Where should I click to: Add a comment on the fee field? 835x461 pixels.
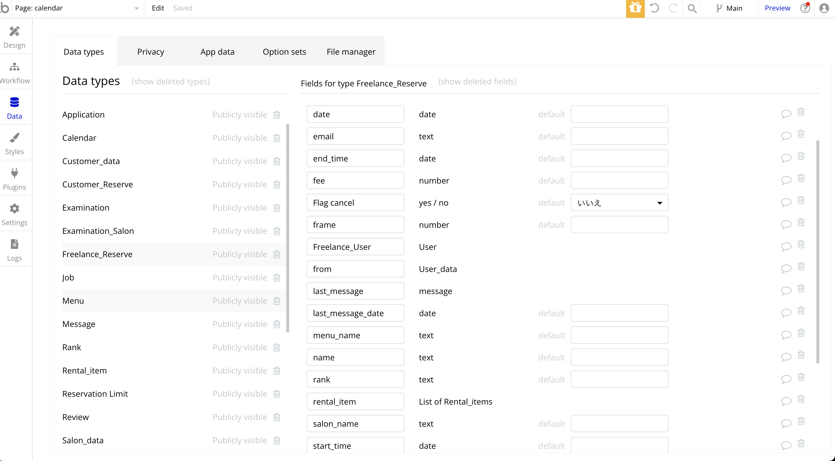point(786,180)
